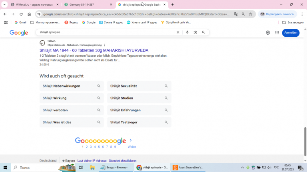Bookmark this page with the star icon
The width and height of the screenshot is (307, 172).
(x=251, y=14)
